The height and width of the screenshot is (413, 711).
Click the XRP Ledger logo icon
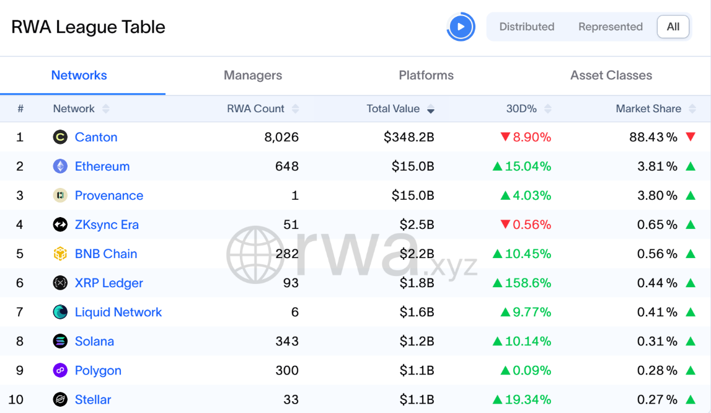coord(60,283)
